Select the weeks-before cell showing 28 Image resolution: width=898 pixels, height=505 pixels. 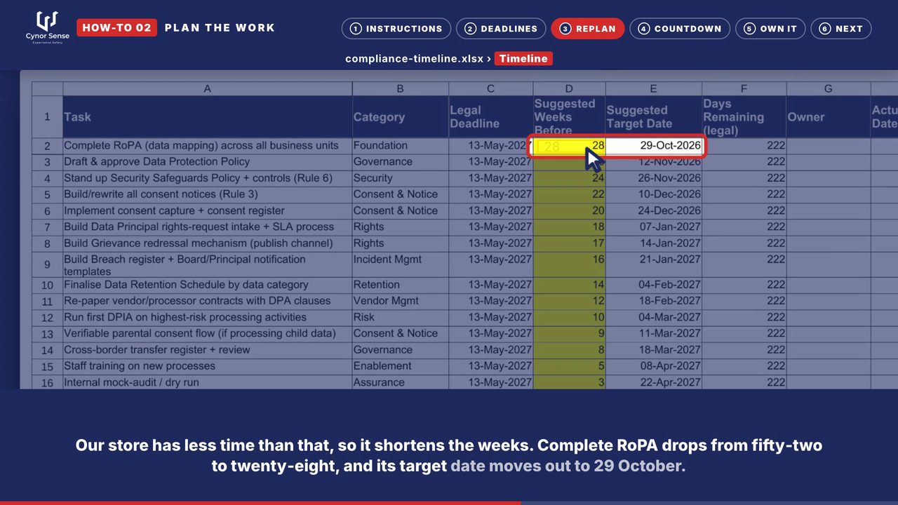pos(569,146)
